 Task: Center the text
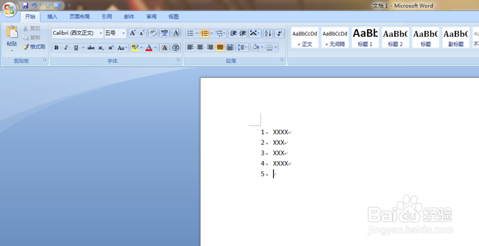(200, 47)
